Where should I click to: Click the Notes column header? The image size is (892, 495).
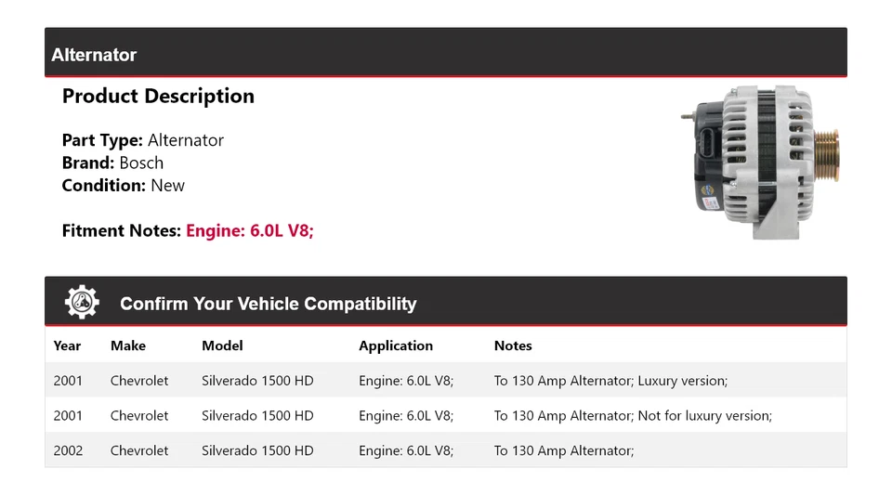[513, 345]
